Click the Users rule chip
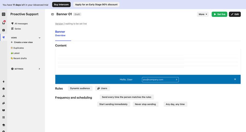The height and width of the screenshot is (132, 246). 102,88
